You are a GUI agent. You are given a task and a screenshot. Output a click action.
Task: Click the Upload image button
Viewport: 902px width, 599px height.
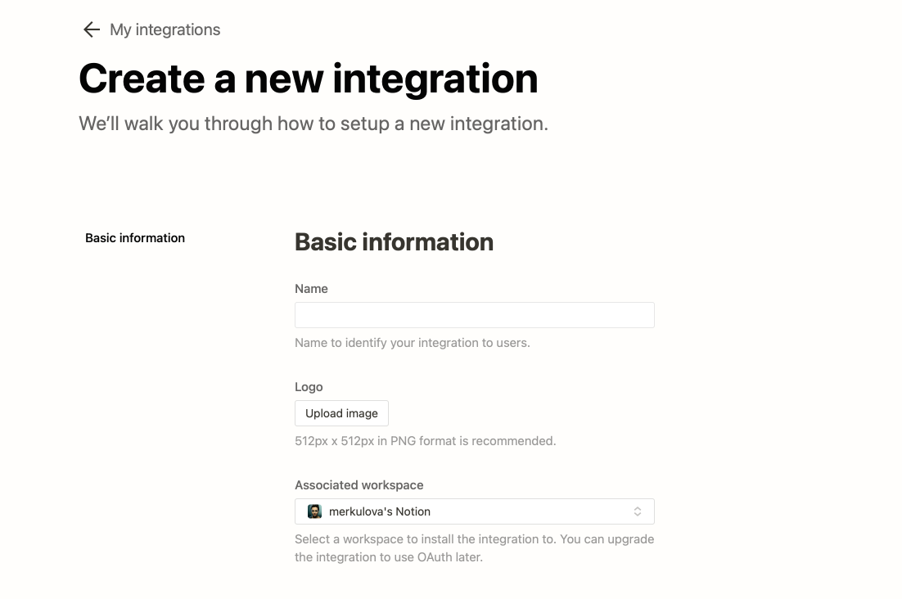341,413
